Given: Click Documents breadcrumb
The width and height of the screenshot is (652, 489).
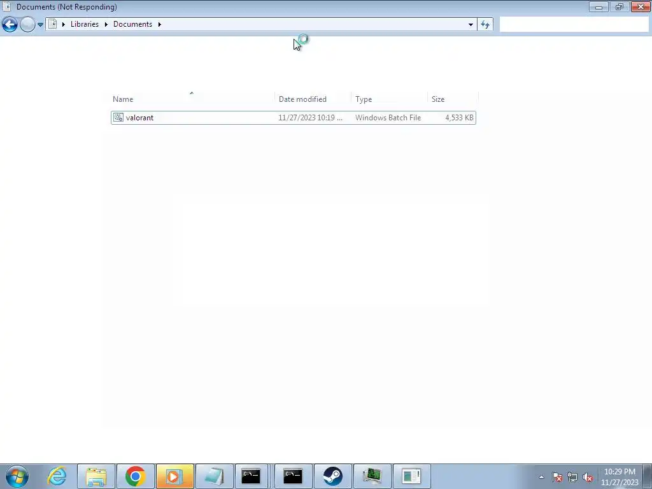Looking at the screenshot, I should pyautogui.click(x=132, y=24).
